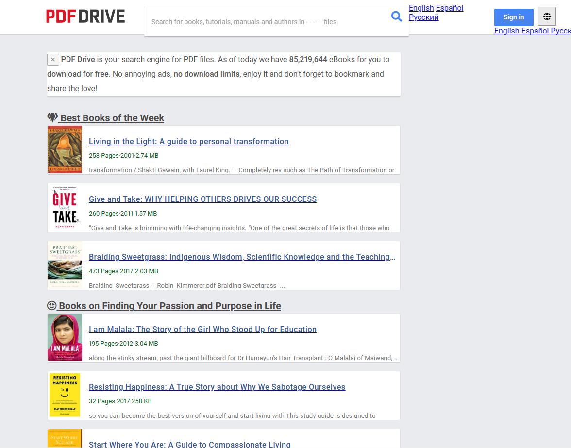
Task: Click the 32 Pages·2017·258 KB details
Action: 120,401
